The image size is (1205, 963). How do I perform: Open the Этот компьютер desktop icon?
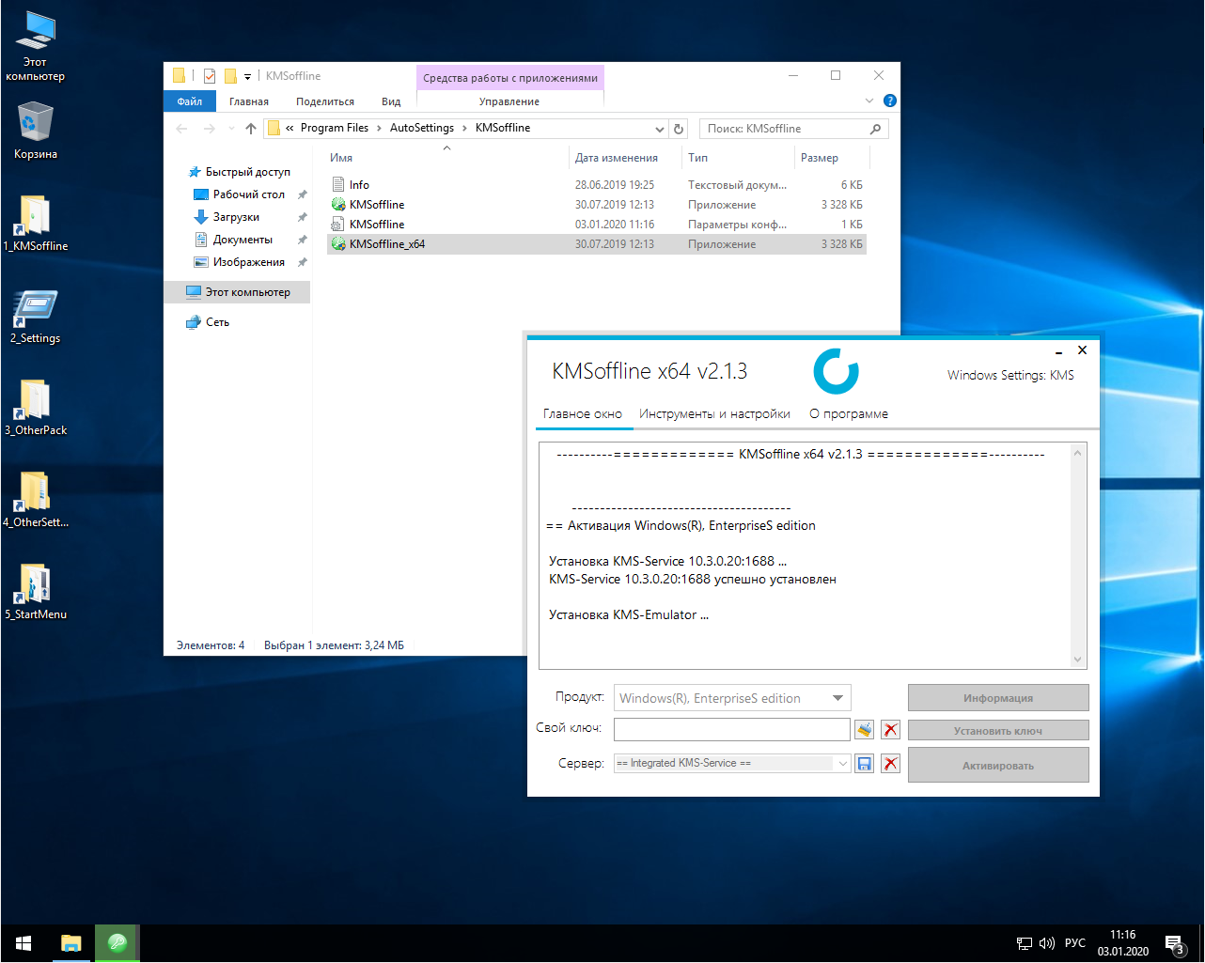click(x=35, y=45)
